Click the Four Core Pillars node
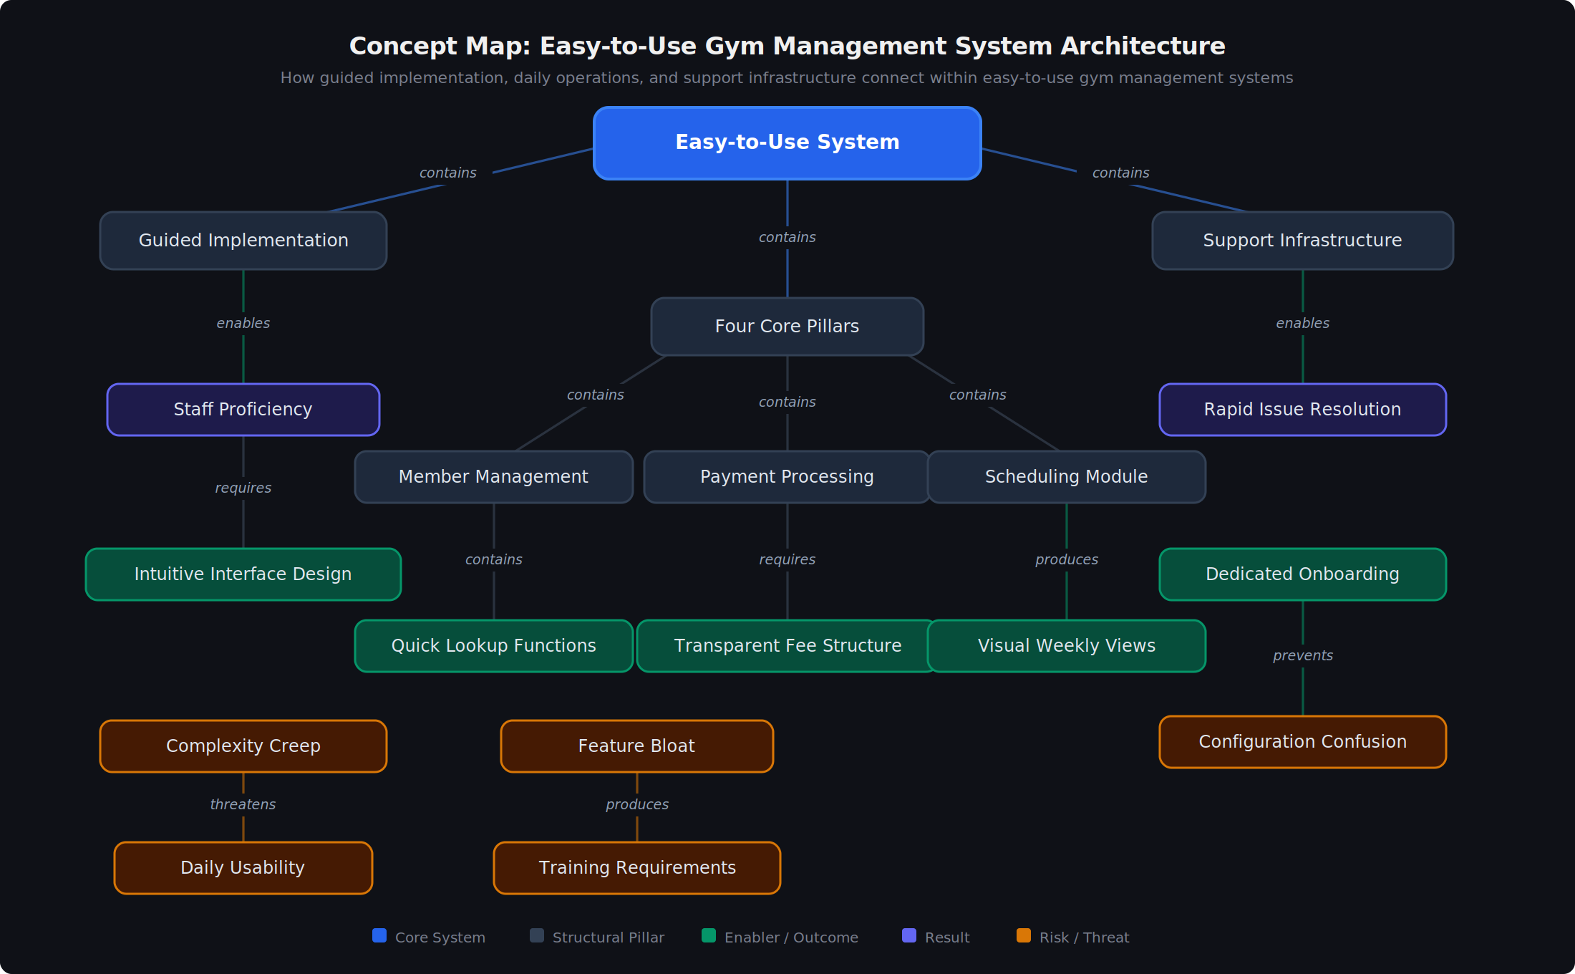Screen dimensions: 1575x974 [x=787, y=327]
